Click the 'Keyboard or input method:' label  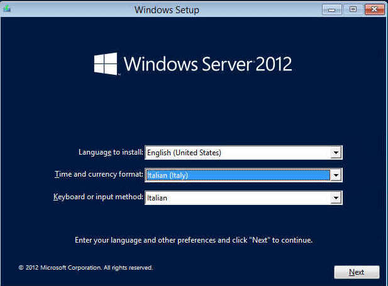pos(98,197)
